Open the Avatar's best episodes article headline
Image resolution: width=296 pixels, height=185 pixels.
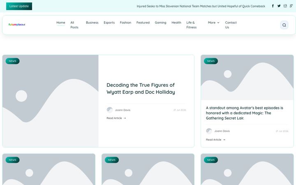click(x=245, y=113)
